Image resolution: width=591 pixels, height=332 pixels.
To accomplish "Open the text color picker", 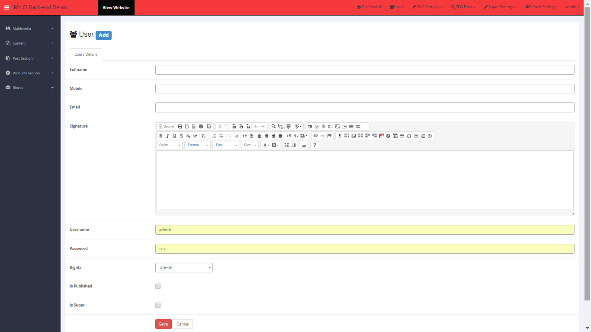I will coord(266,145).
